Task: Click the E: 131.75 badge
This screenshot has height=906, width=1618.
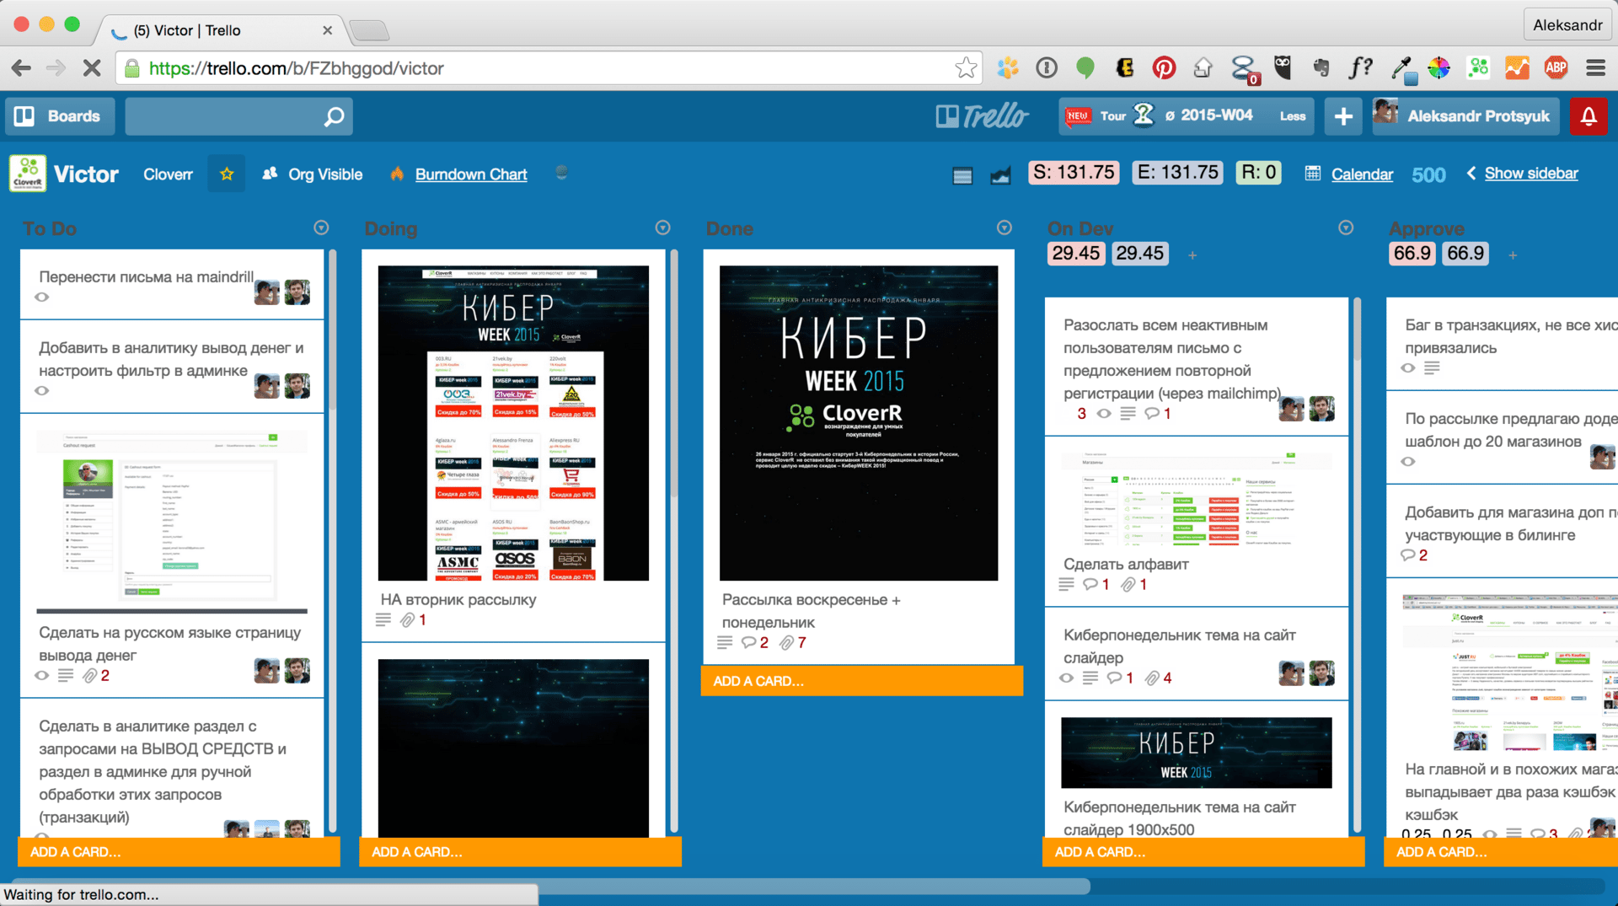Action: (x=1178, y=173)
